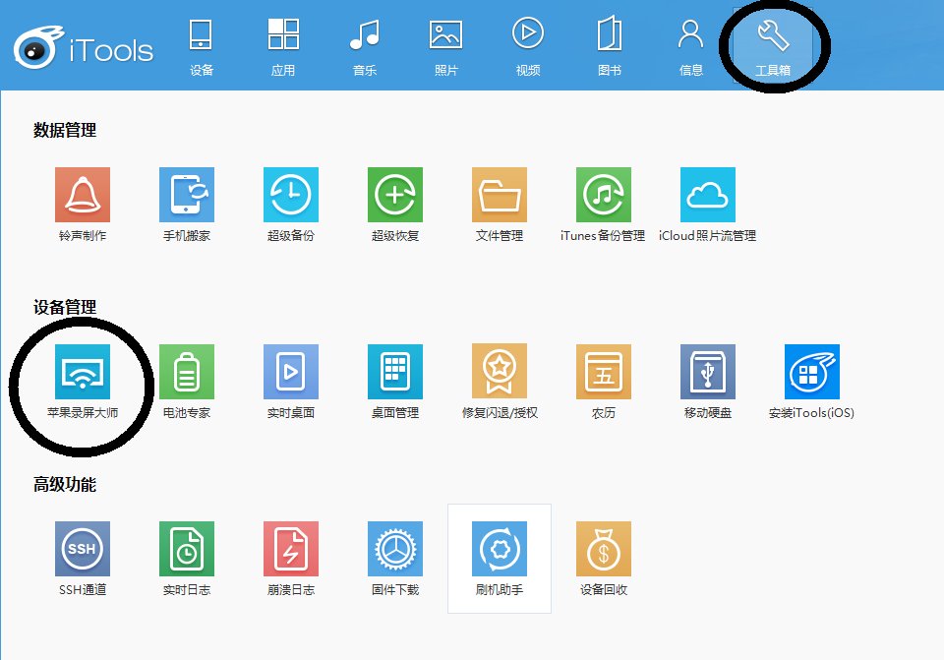The width and height of the screenshot is (944, 660).
Task: Open the 工具箱 (Toolbox) tab
Action: 773,47
